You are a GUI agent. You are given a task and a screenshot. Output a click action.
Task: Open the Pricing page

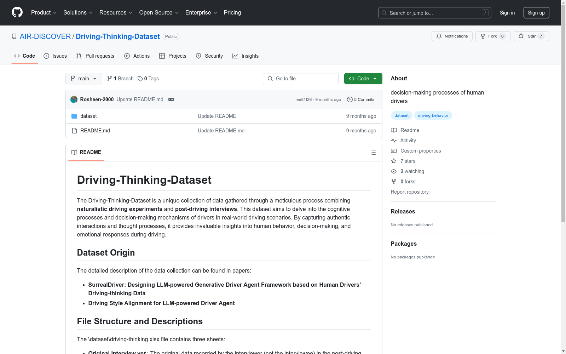coord(232,13)
